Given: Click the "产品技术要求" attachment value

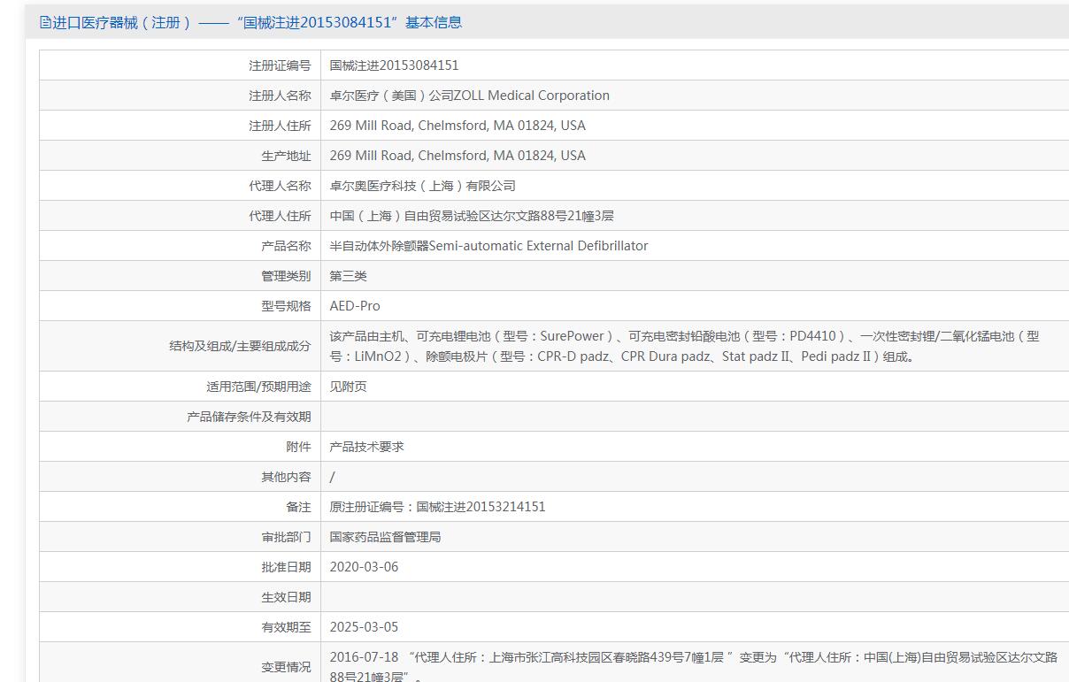Looking at the screenshot, I should 366,447.
